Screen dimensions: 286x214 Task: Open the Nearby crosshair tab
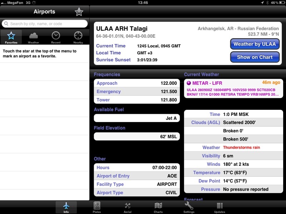[78, 37]
